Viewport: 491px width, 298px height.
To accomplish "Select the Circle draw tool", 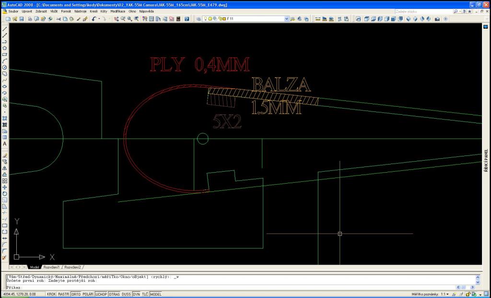I will tap(5, 67).
